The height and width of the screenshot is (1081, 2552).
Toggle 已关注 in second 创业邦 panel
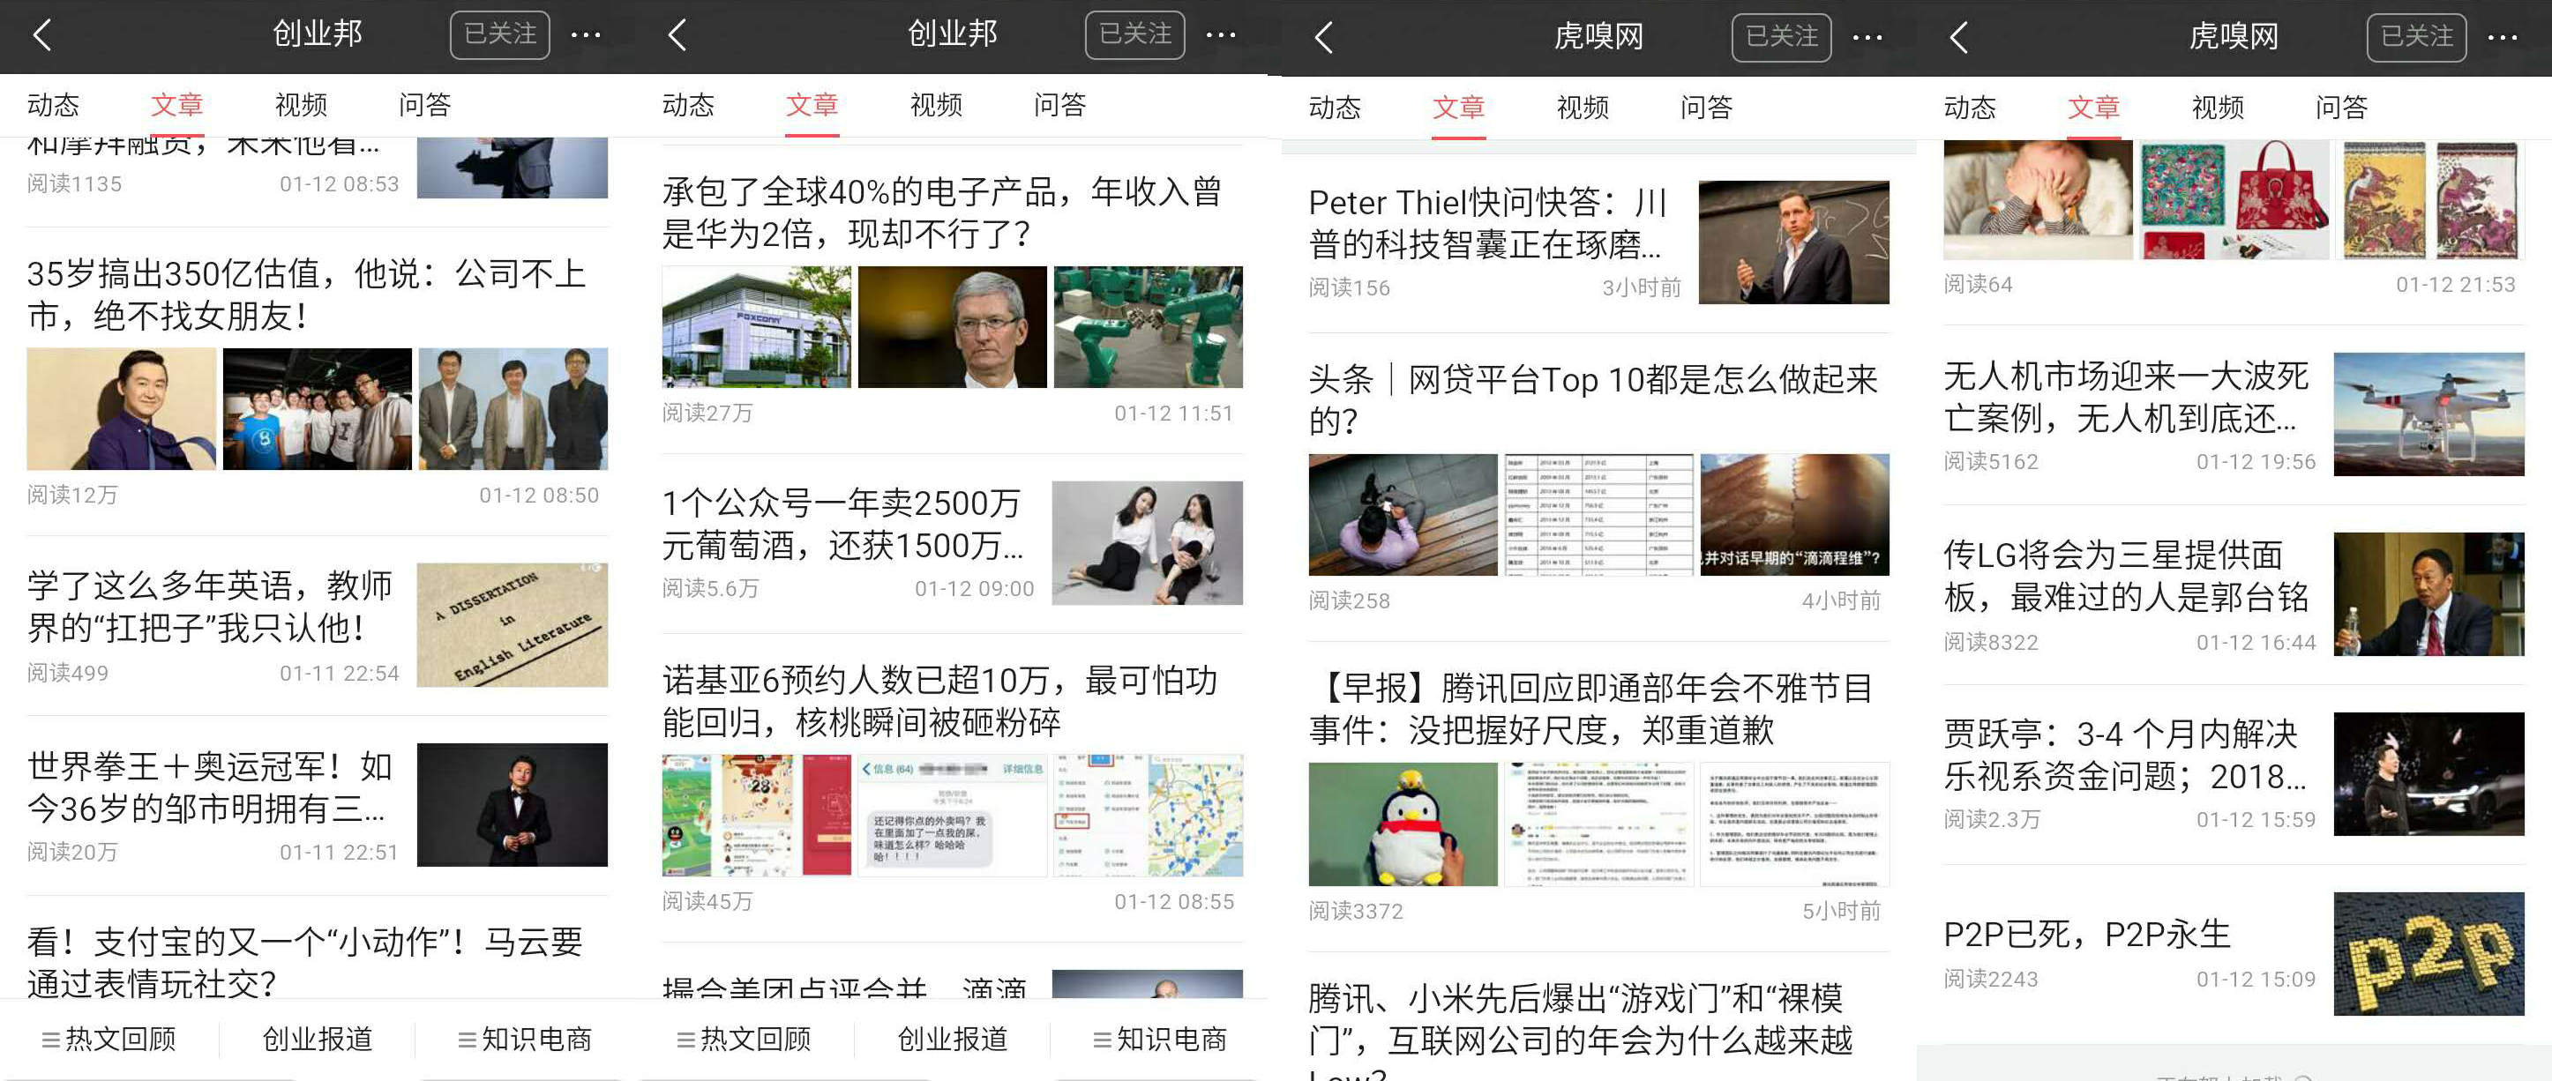pyautogui.click(x=1135, y=35)
